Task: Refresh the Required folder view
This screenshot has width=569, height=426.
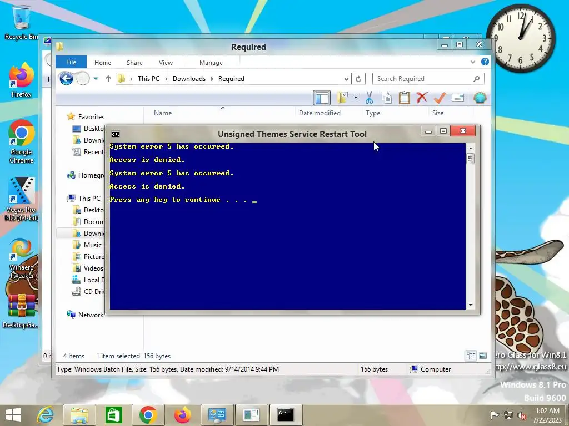Action: tap(358, 79)
